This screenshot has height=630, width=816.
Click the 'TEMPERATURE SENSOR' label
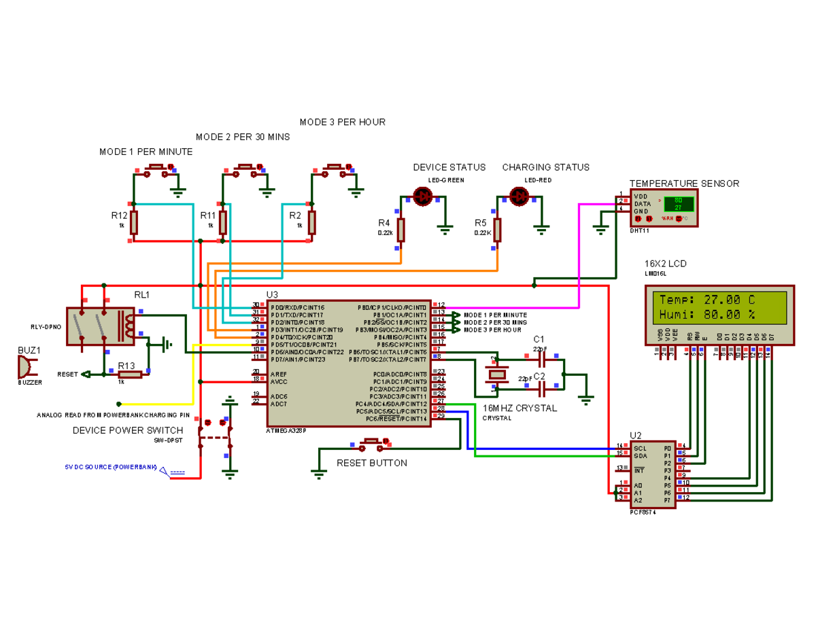coord(684,183)
